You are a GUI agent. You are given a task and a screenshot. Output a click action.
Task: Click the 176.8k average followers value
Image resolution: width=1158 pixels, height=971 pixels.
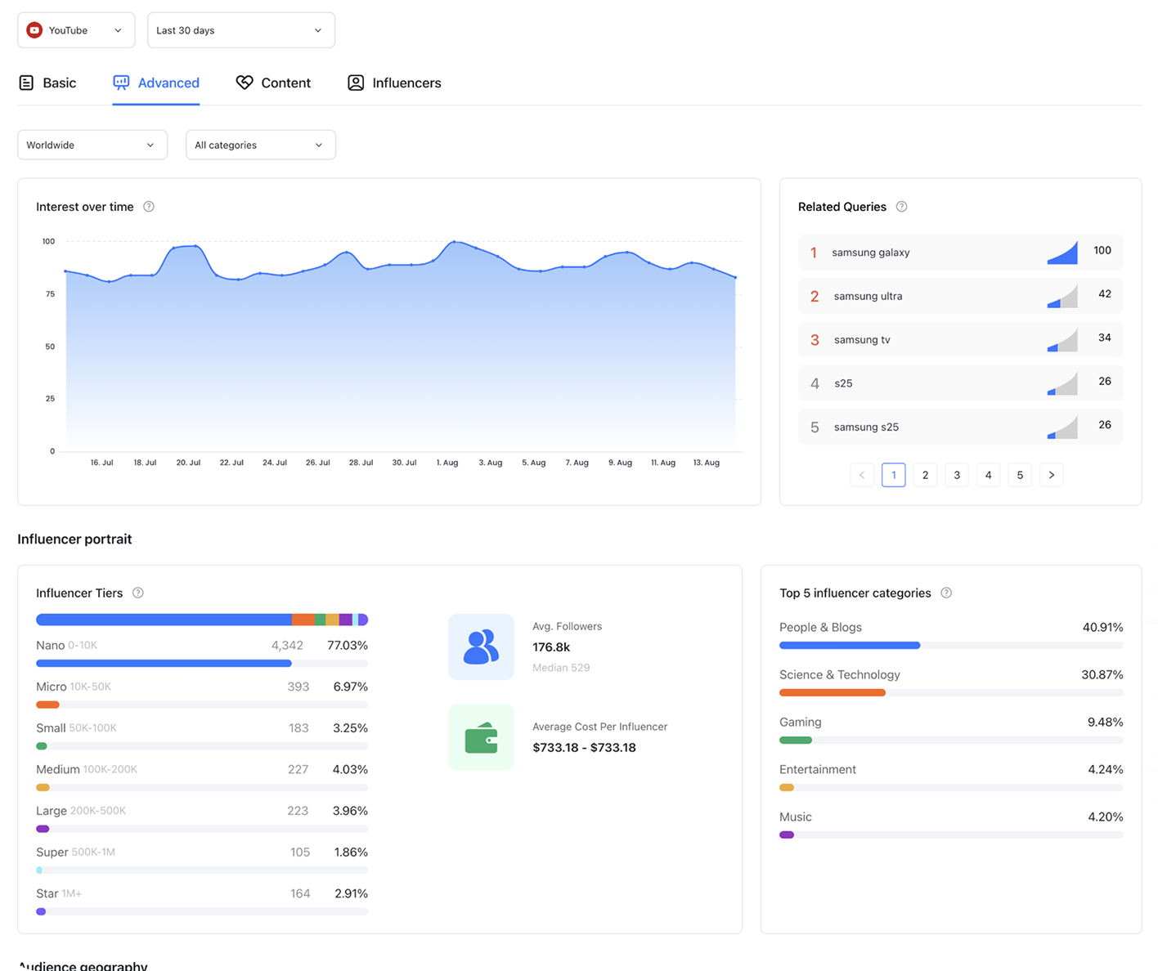coord(551,647)
